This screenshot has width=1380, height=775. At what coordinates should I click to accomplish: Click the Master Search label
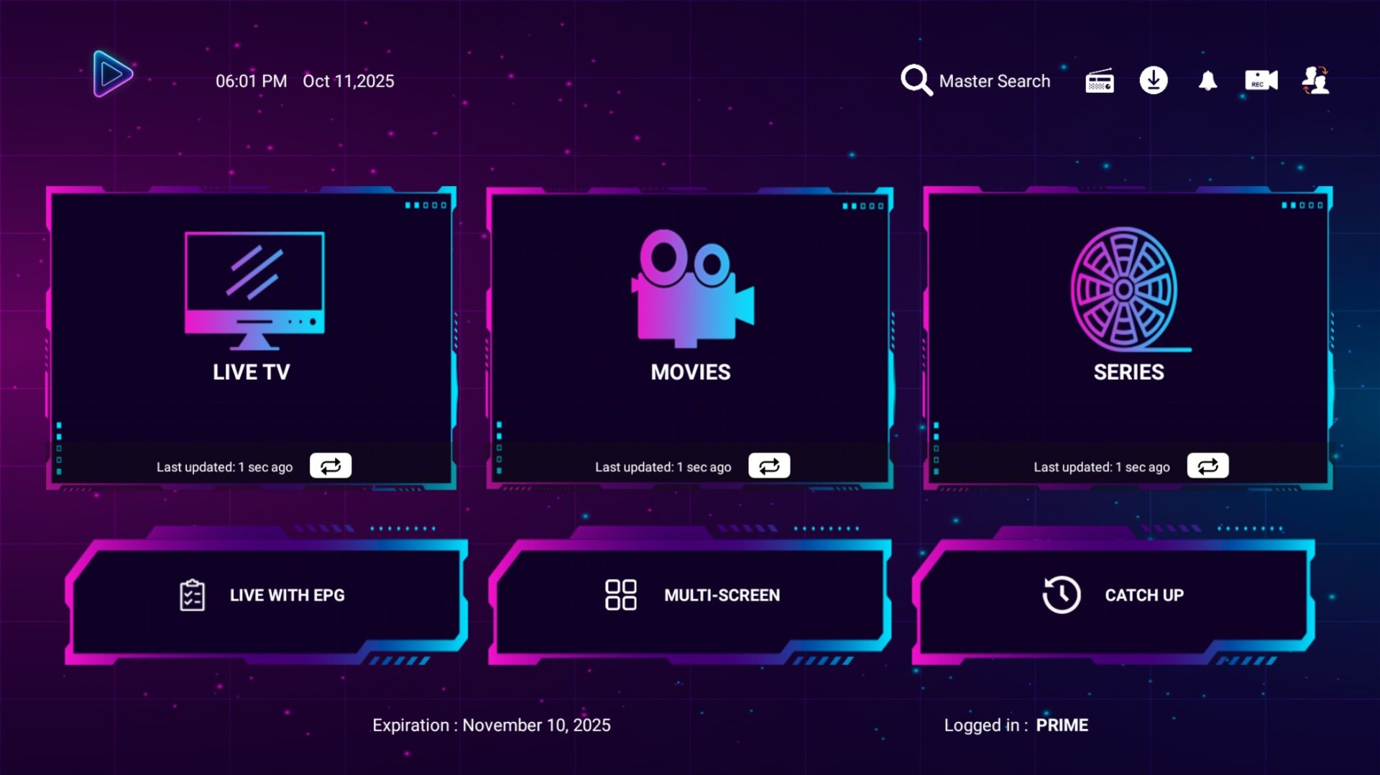point(994,81)
